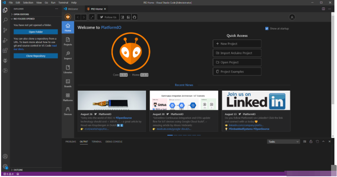Click the editor vertical scrollbar down arrow

click(333, 136)
